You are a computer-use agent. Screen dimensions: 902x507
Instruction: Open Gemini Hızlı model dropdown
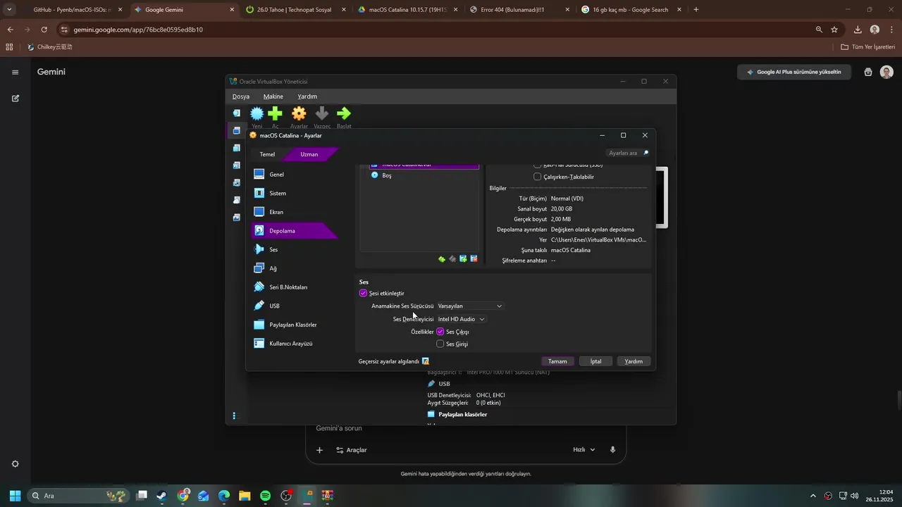[x=584, y=450]
